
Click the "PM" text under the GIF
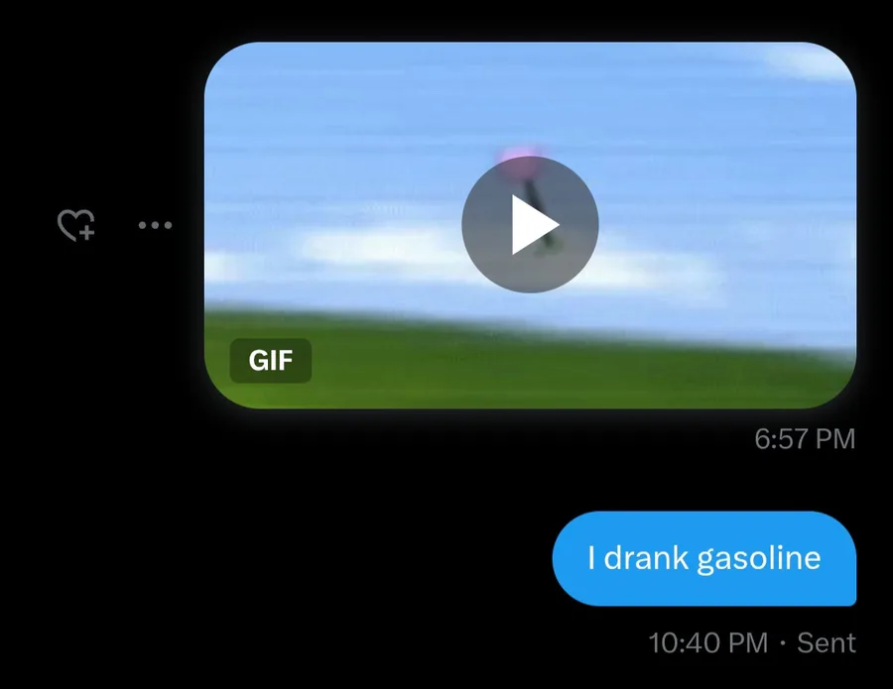834,438
